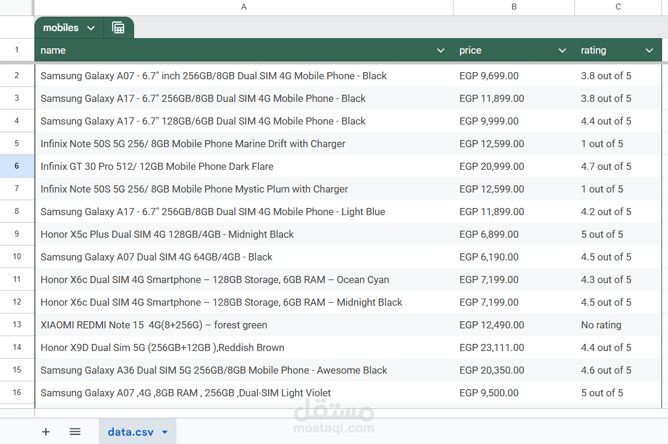The image size is (668, 444).
Task: Select Samsung Galaxy A07 Light Violet cell
Action: click(244, 392)
